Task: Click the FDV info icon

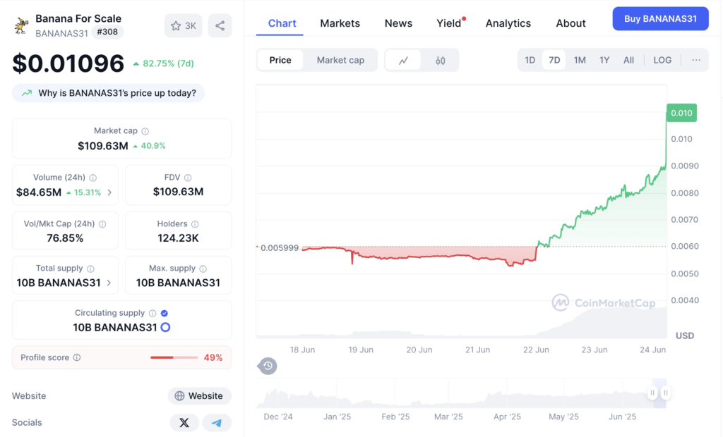Action: 188,178
